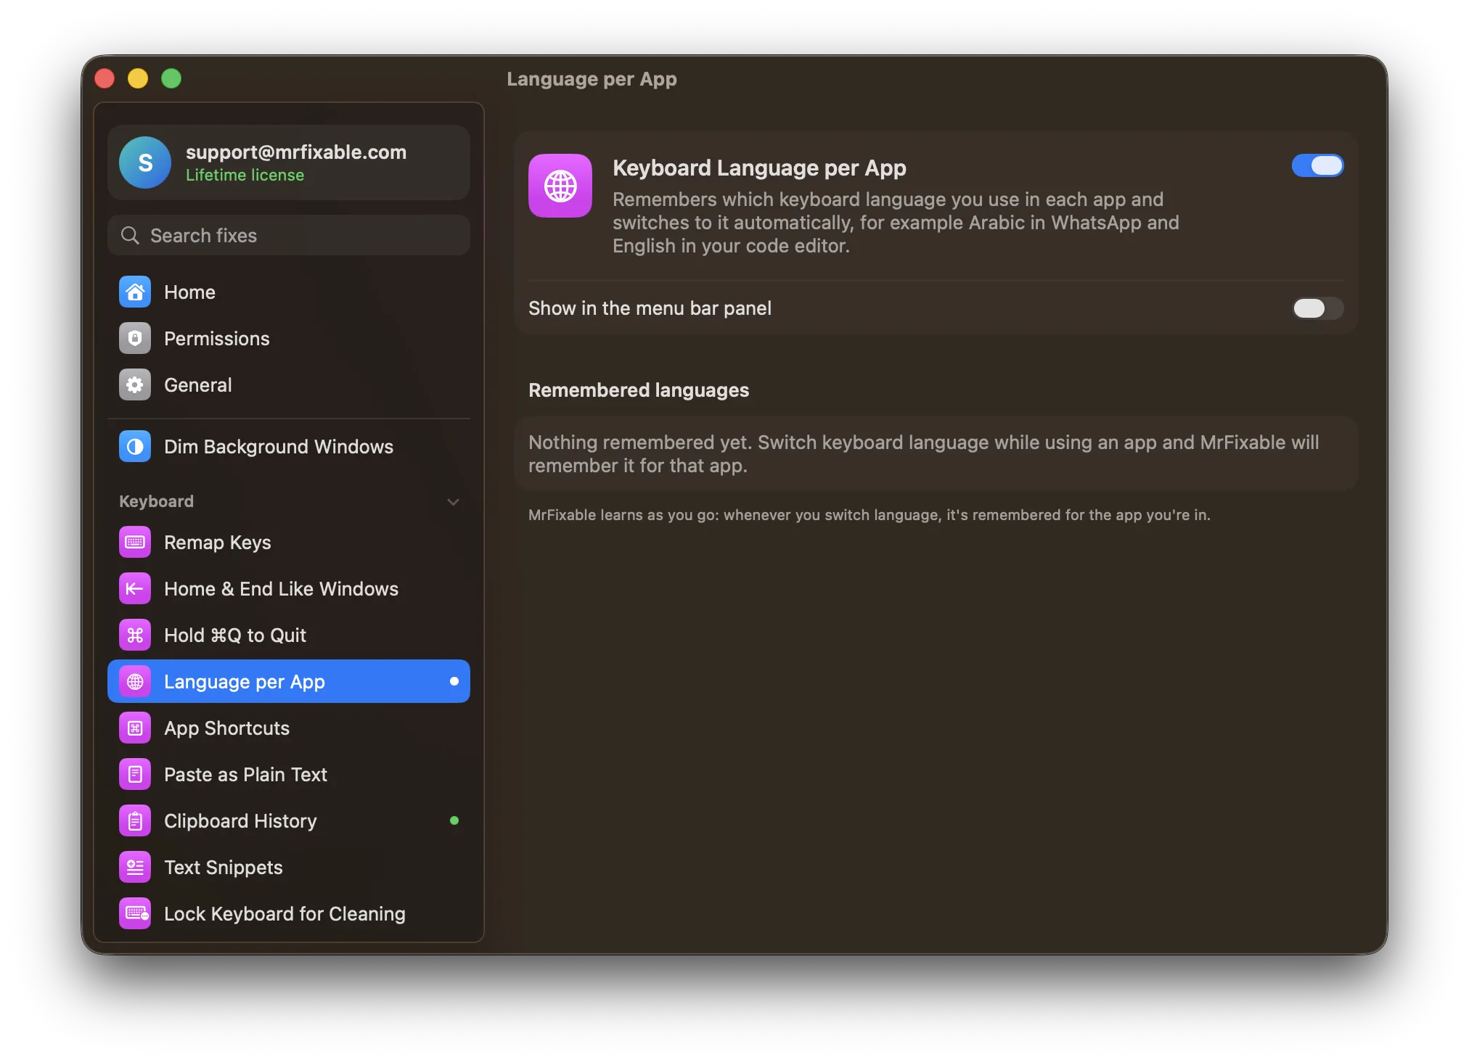1469x1062 pixels.
Task: Go to Permissions in the sidebar
Action: point(216,339)
